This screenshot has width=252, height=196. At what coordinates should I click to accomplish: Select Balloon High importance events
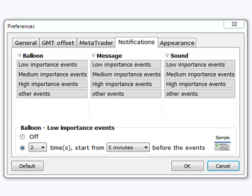click(x=52, y=84)
